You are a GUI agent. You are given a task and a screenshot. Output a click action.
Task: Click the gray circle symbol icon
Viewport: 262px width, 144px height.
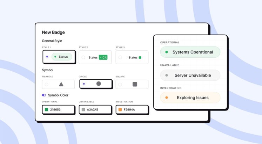pyautogui.click(x=99, y=84)
